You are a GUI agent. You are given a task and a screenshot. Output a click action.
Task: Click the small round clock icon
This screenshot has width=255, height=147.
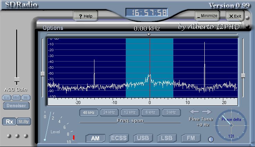pyautogui.click(x=211, y=139)
